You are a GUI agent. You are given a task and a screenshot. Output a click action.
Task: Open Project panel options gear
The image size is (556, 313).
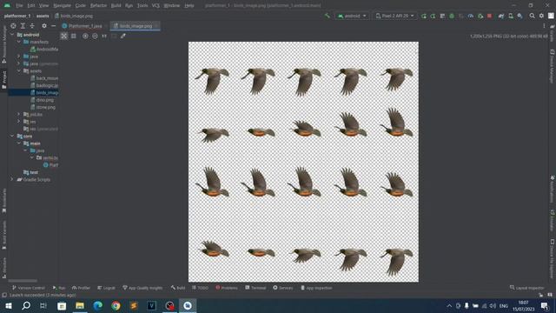click(44, 26)
